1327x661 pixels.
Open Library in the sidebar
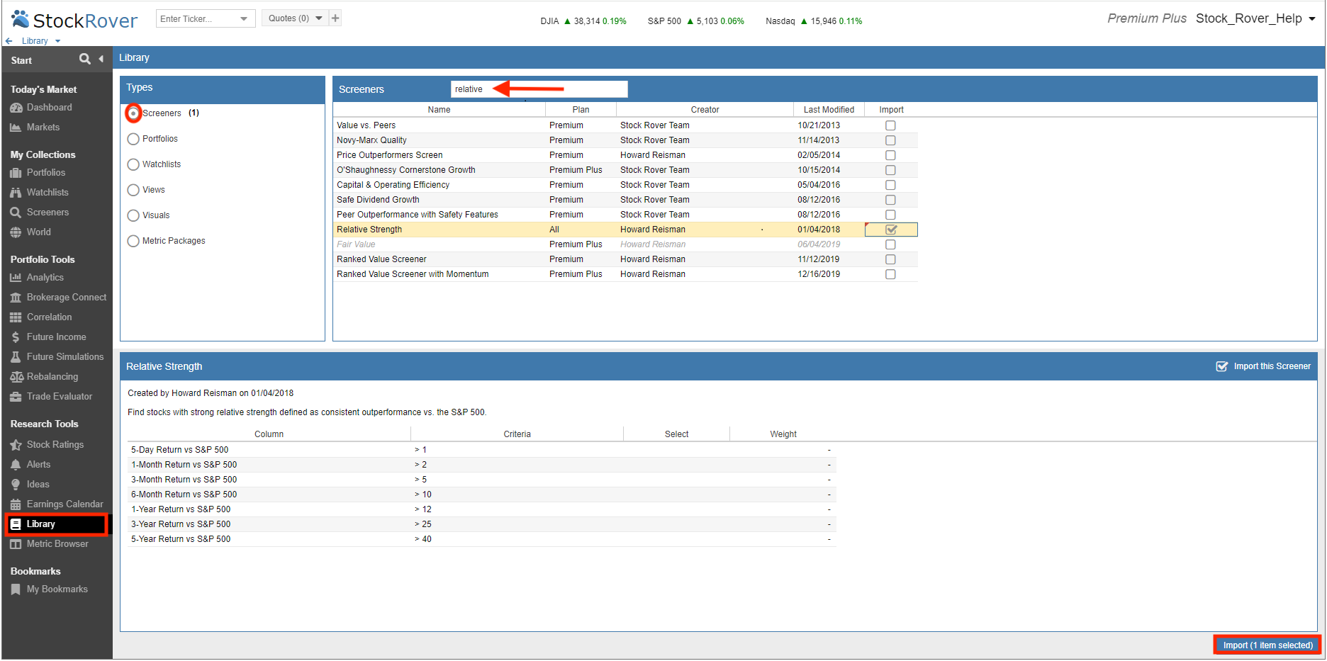point(57,524)
